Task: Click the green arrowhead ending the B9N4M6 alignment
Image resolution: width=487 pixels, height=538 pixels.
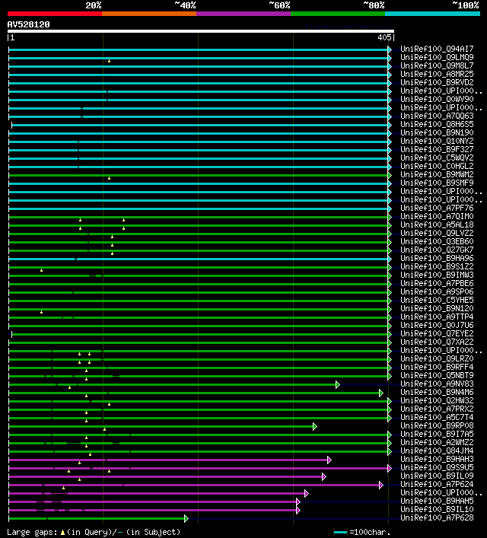Action: click(x=381, y=393)
